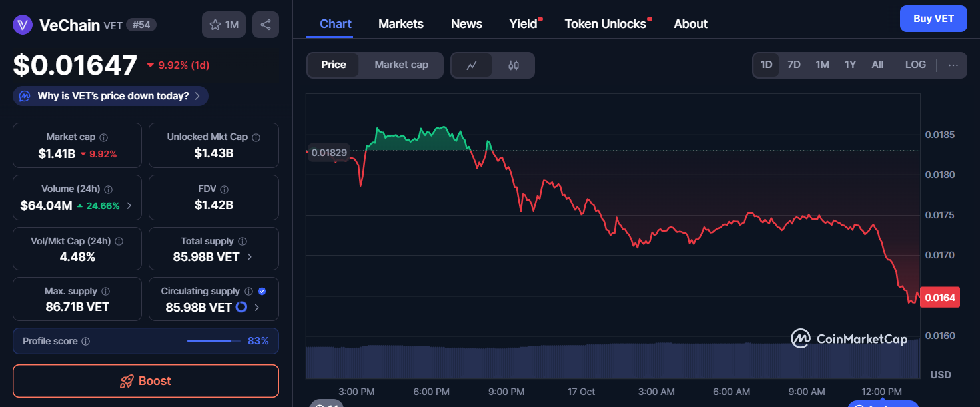
Task: Toggle the chart to Market cap view
Action: point(401,65)
